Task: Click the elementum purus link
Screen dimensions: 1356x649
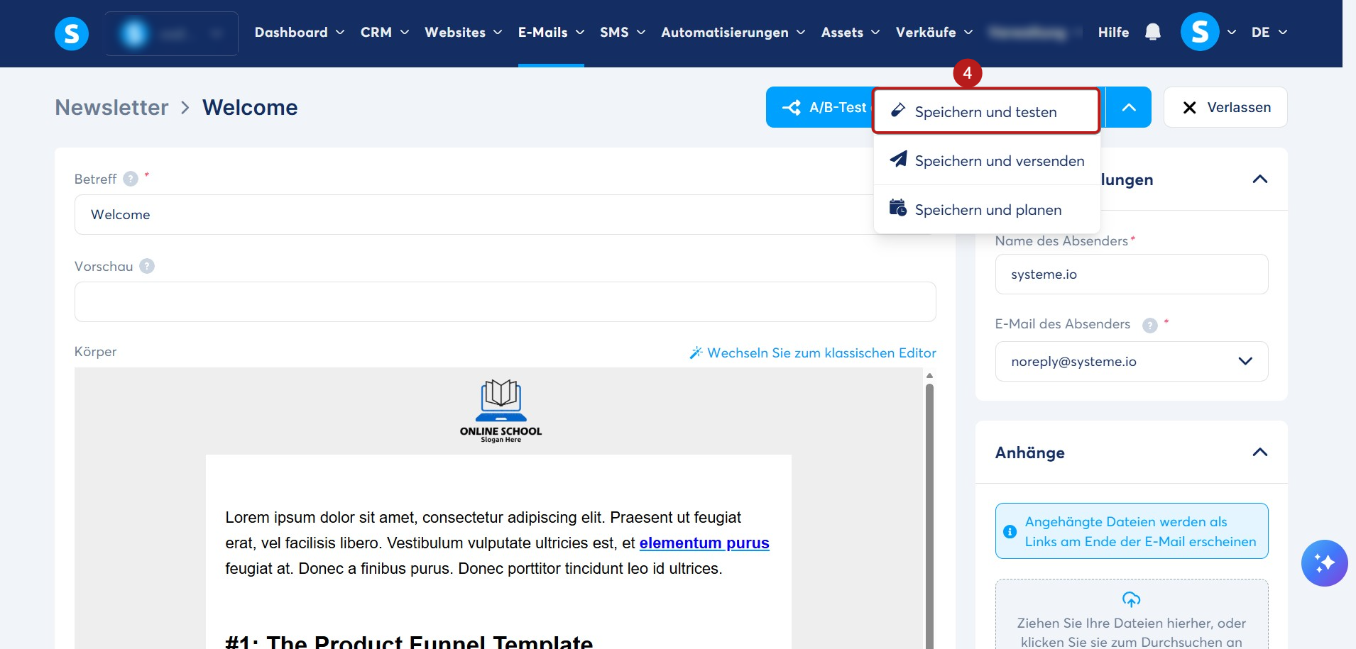Action: [704, 543]
